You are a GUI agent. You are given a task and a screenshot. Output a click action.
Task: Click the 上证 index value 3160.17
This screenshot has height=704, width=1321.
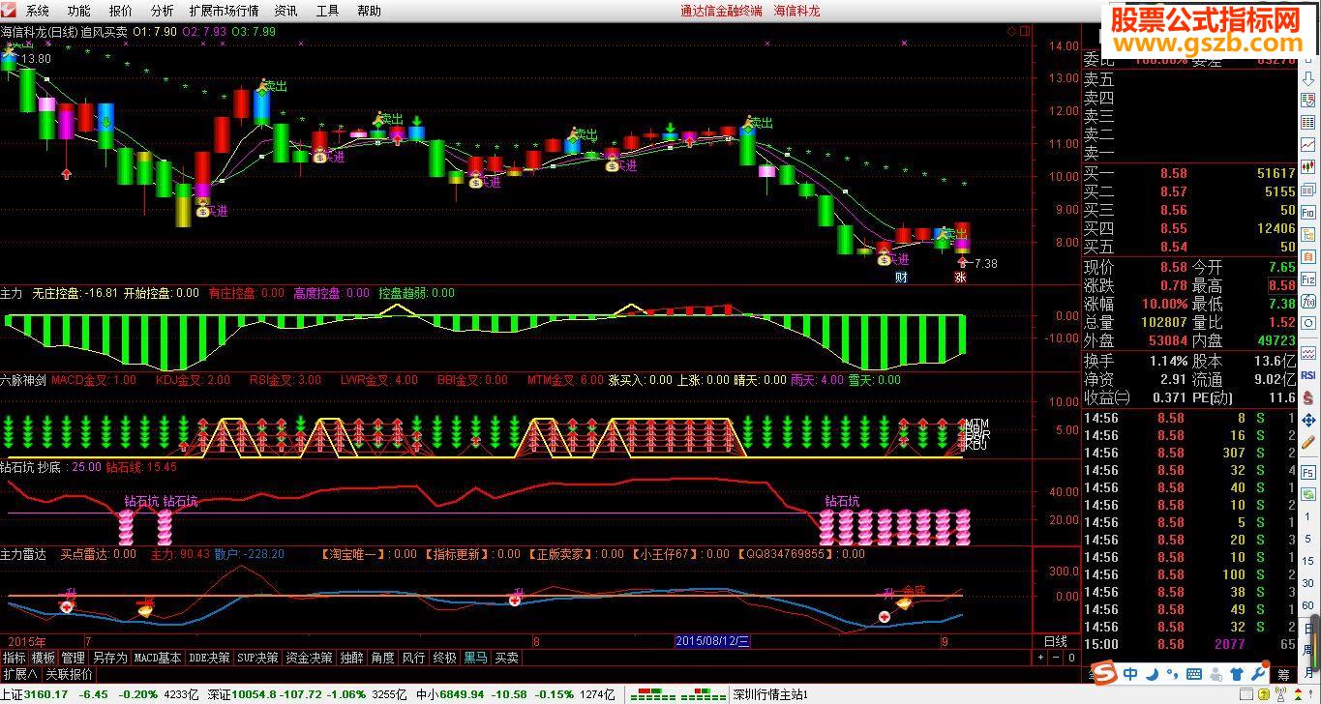tap(45, 694)
